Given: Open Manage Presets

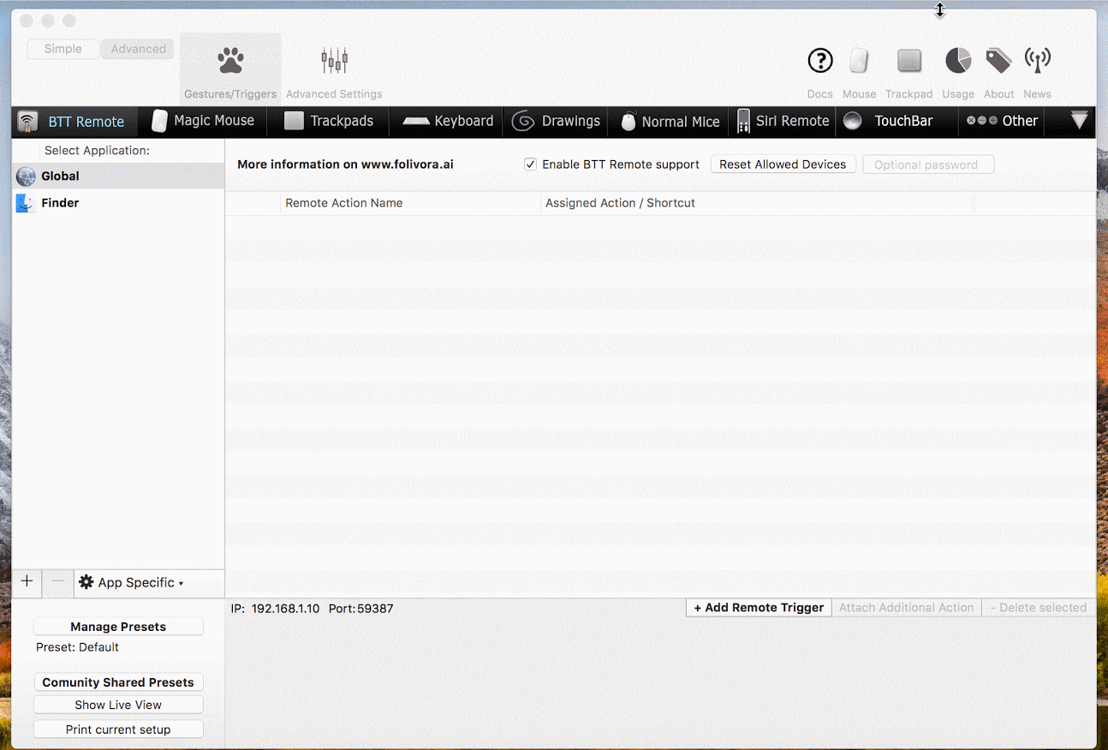Looking at the screenshot, I should coord(118,627).
